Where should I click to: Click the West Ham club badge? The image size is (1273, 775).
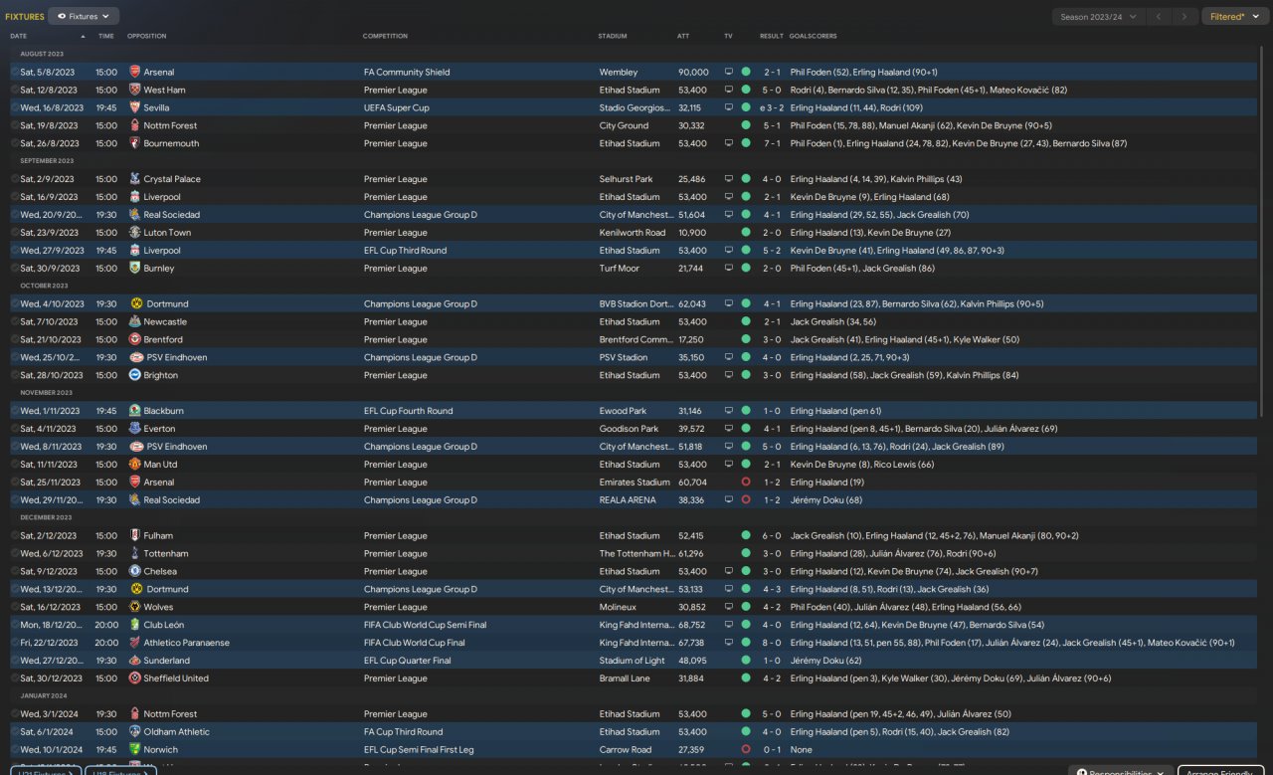click(135, 90)
